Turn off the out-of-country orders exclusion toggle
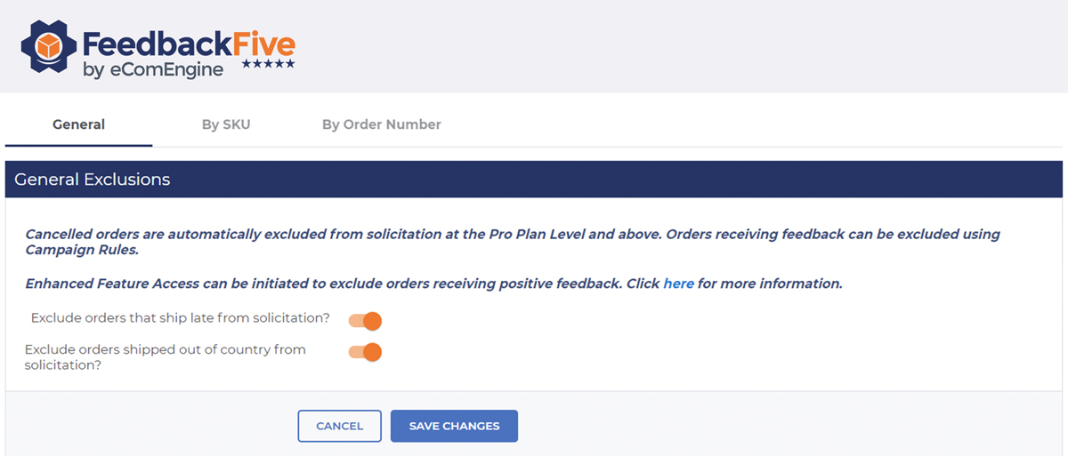The width and height of the screenshot is (1068, 456). [x=365, y=352]
